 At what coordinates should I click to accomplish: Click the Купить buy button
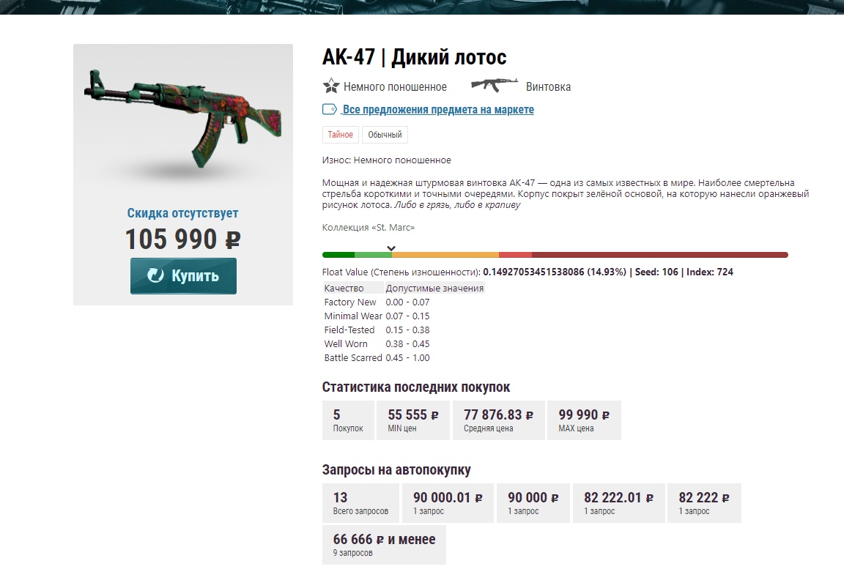(x=183, y=275)
